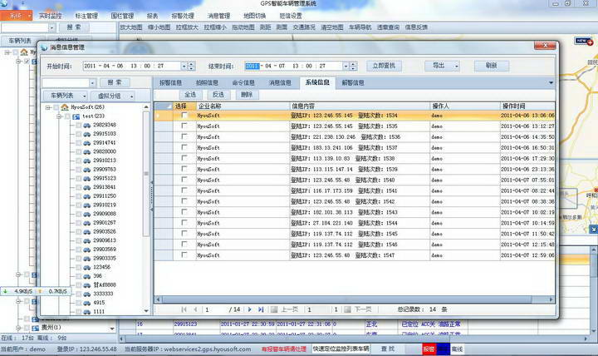Screen dimensions: 598x356
Task: Click the vehicle tree vertical scrollbar thumb
Action: click(x=145, y=174)
